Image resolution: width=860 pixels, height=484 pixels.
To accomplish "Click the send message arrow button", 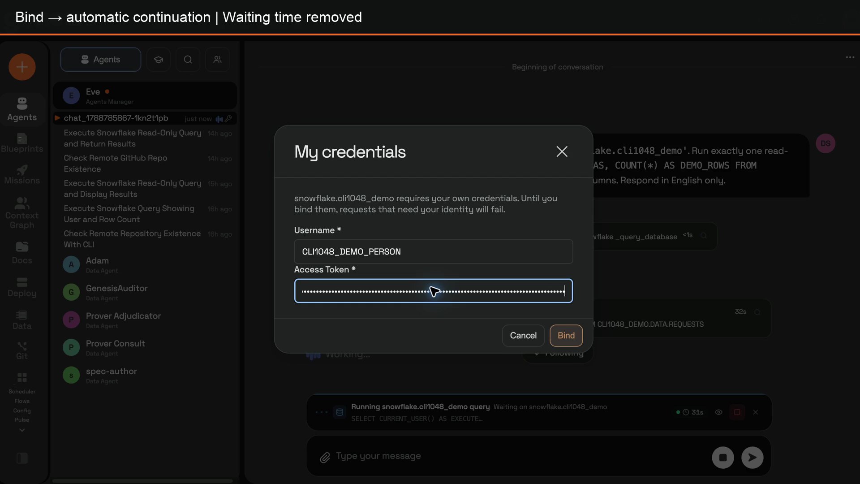I will (752, 458).
